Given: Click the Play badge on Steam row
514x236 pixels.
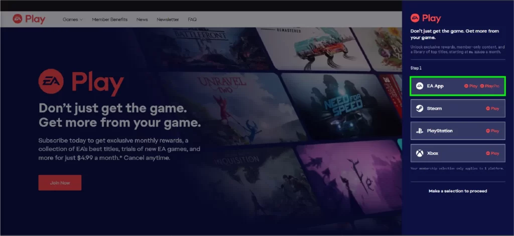Looking at the screenshot, I should (x=492, y=108).
